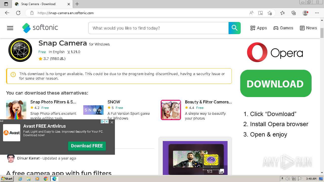The image size is (324, 182).
Task: Click the 'In English' language label
Action: click(x=57, y=52)
